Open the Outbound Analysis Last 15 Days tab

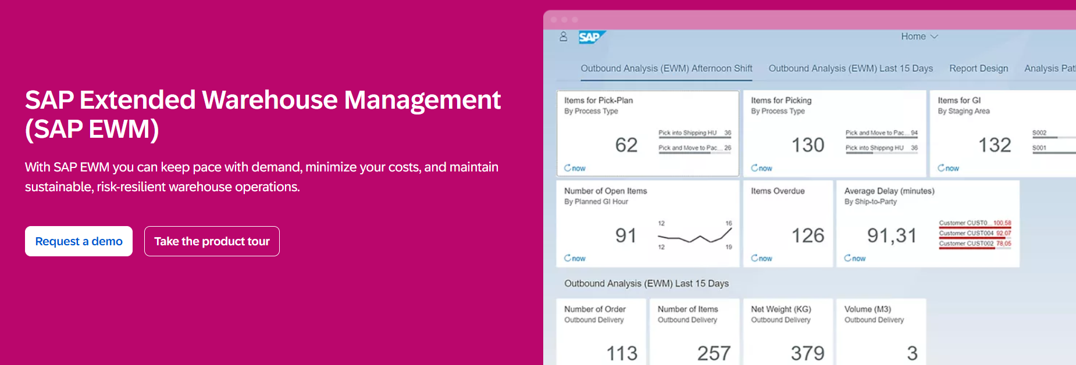pos(850,69)
